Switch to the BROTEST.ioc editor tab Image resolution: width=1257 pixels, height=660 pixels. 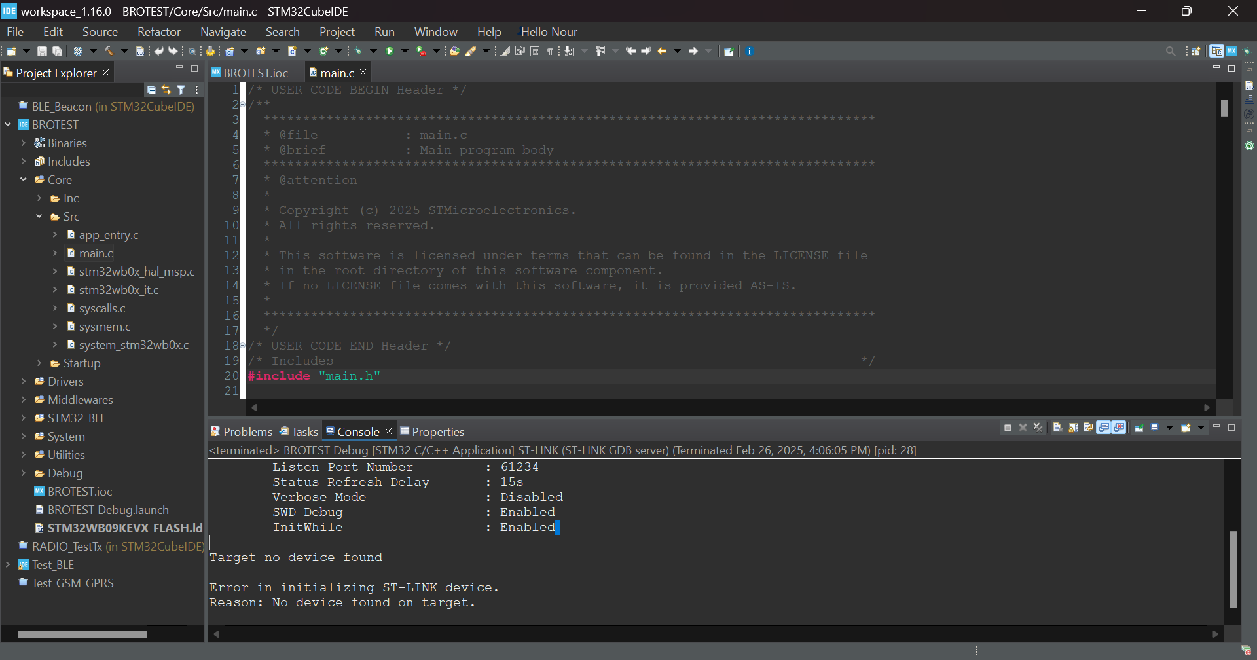pyautogui.click(x=255, y=73)
